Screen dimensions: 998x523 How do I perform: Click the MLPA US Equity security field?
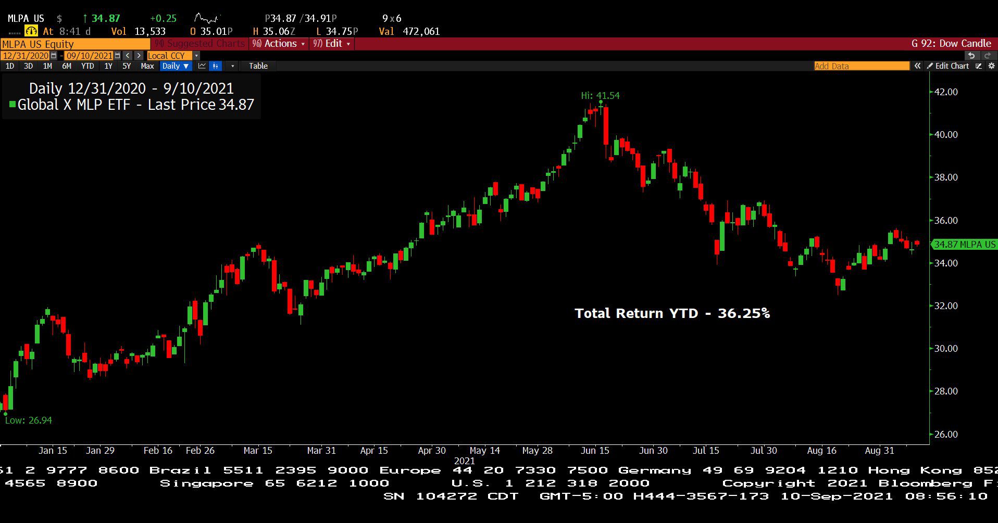[x=76, y=44]
